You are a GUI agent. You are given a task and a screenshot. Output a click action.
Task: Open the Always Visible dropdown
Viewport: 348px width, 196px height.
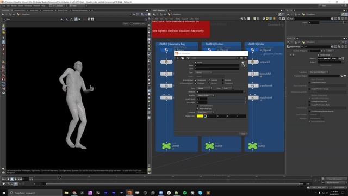(206, 95)
